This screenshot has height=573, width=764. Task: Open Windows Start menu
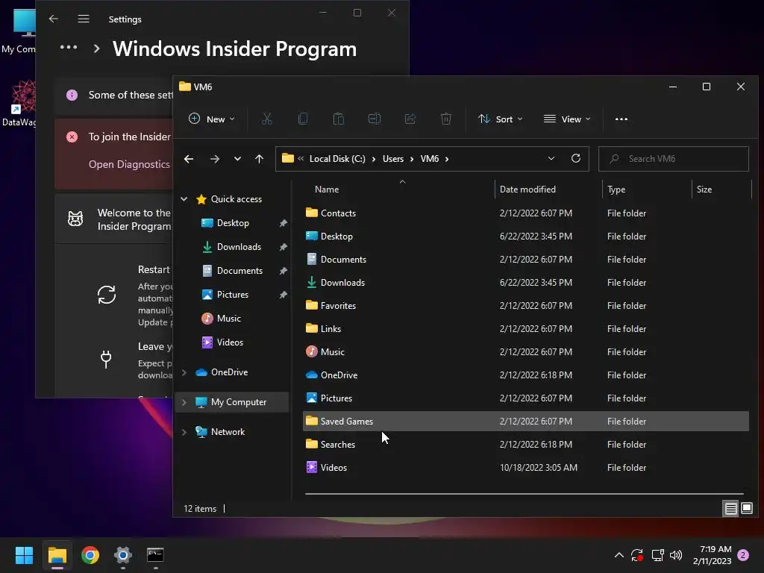(x=24, y=555)
